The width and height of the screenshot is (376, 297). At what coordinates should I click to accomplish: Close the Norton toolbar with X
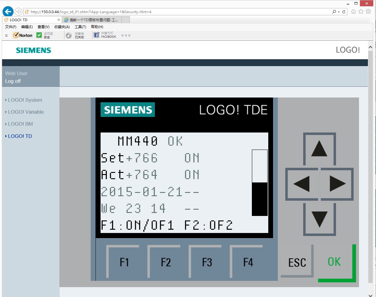coord(6,35)
